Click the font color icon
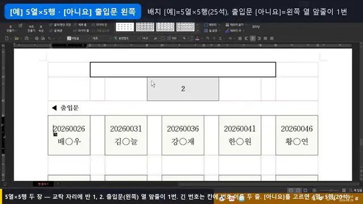Image resolution: width=363 pixels, height=204 pixels. click(197, 39)
